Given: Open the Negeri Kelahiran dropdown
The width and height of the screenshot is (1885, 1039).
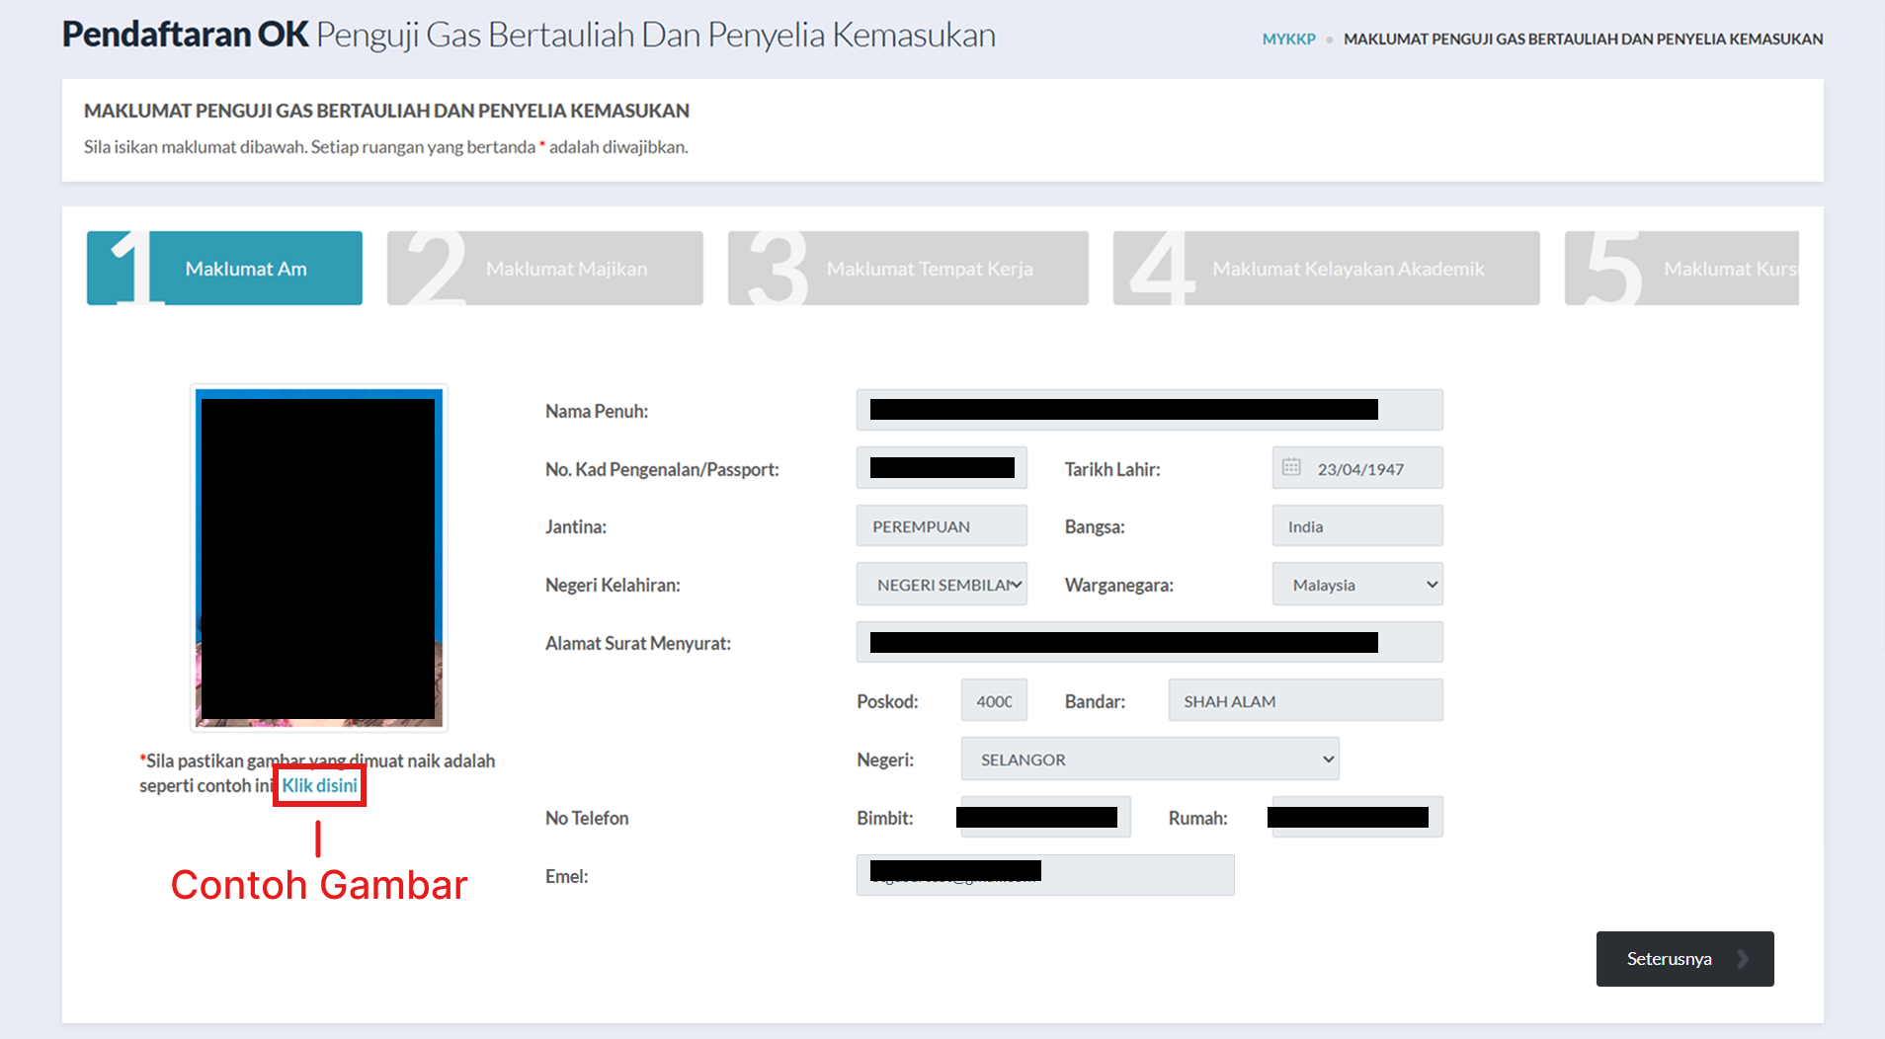Looking at the screenshot, I should tap(942, 585).
